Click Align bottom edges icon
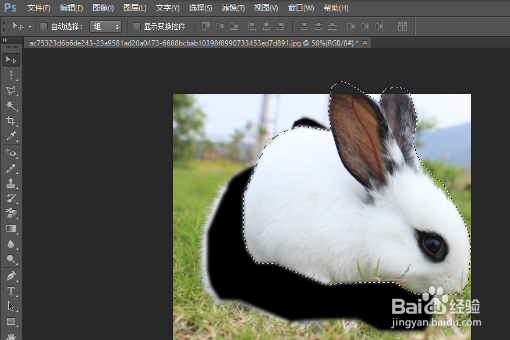This screenshot has width=510, height=340. click(x=234, y=26)
